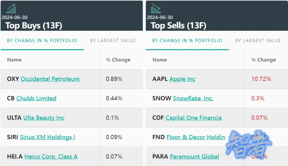Click the rising chart icon above Top Buys
This screenshot has width=288, height=166.
11,9
